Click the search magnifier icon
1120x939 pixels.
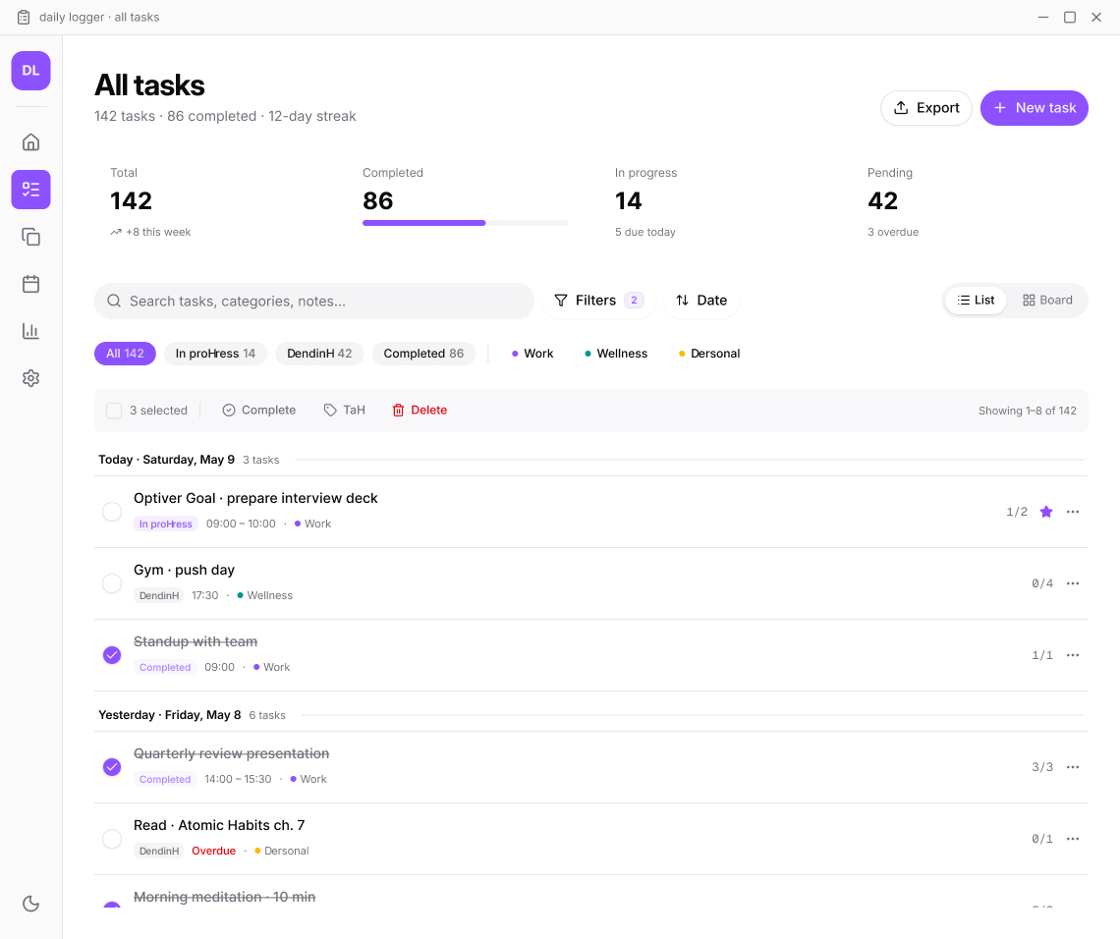coord(114,301)
